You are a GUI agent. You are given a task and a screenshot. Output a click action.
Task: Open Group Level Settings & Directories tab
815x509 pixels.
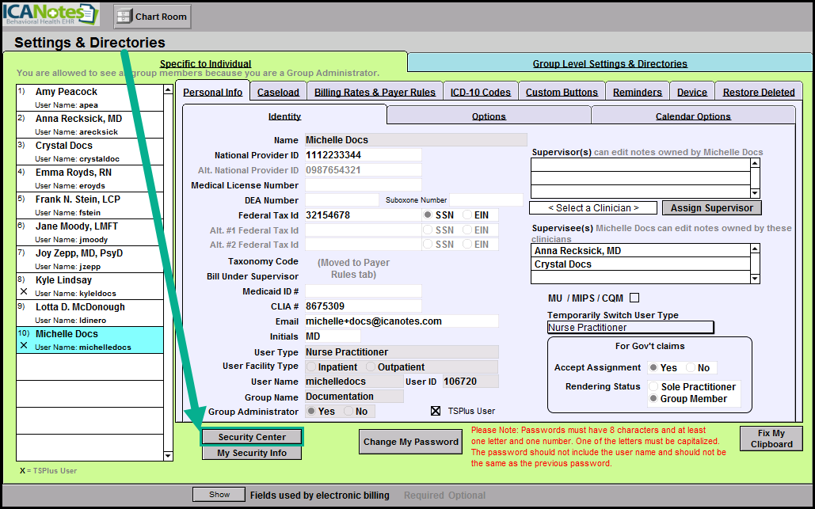coord(609,64)
